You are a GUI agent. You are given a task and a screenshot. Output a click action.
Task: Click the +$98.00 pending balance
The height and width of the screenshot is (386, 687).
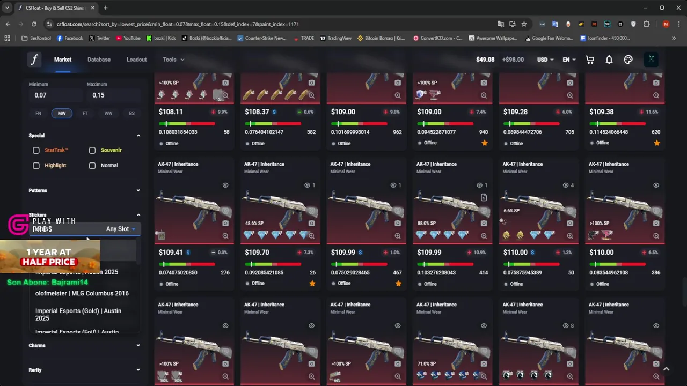(x=513, y=60)
